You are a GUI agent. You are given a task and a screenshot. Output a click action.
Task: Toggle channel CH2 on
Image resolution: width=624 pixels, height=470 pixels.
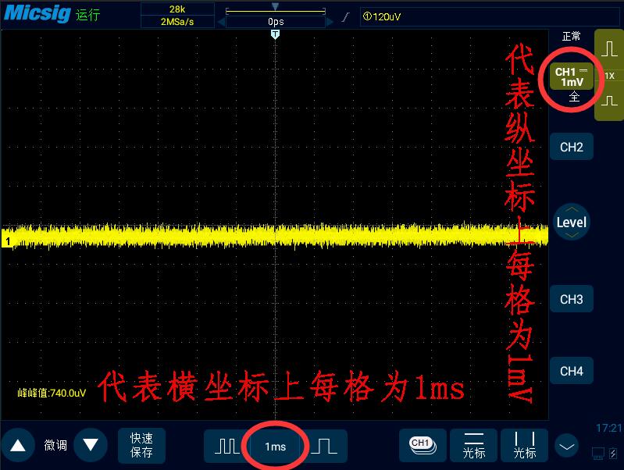[x=572, y=148]
